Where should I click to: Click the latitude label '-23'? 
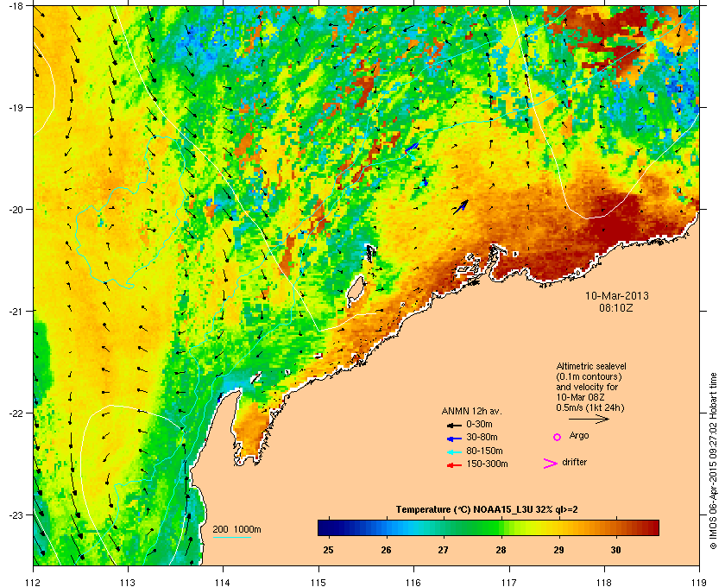pyautogui.click(x=16, y=514)
